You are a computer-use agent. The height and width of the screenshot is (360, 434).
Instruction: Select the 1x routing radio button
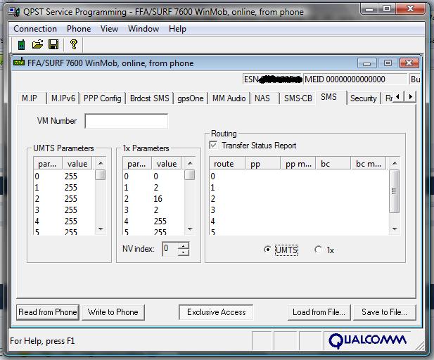[x=318, y=250]
